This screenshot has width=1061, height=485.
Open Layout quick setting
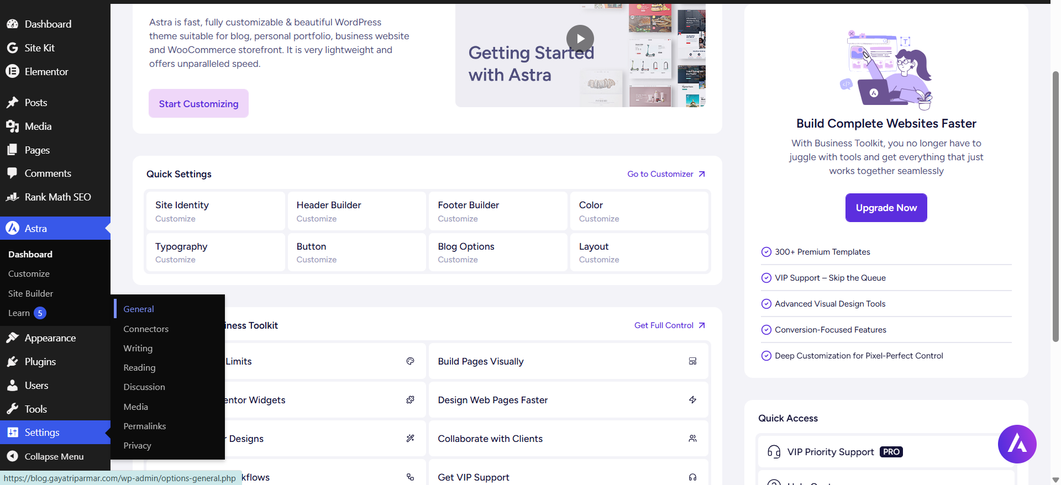(x=639, y=252)
